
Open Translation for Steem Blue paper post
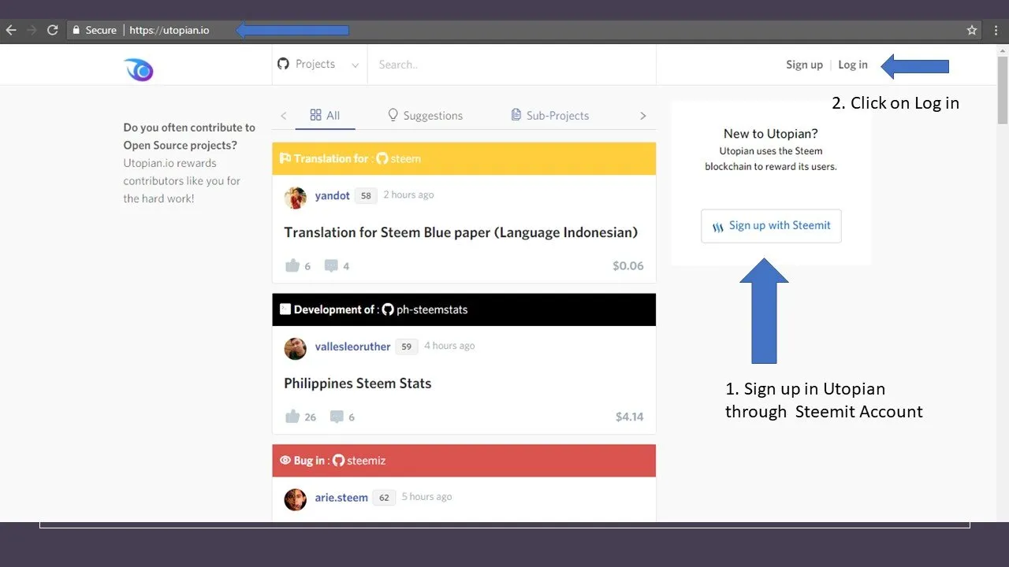[460, 232]
